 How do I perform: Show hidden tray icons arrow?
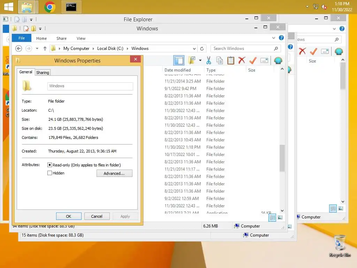pos(307,7)
